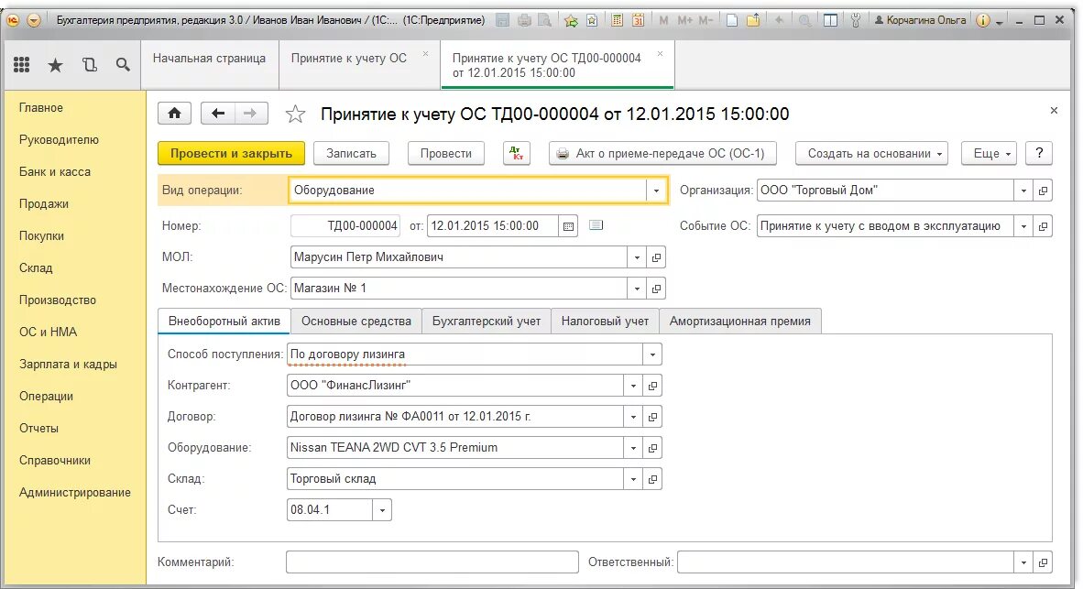Viewport: 1083px width, 589px height.
Task: Open Договор лизинга record form icon
Action: 652,417
